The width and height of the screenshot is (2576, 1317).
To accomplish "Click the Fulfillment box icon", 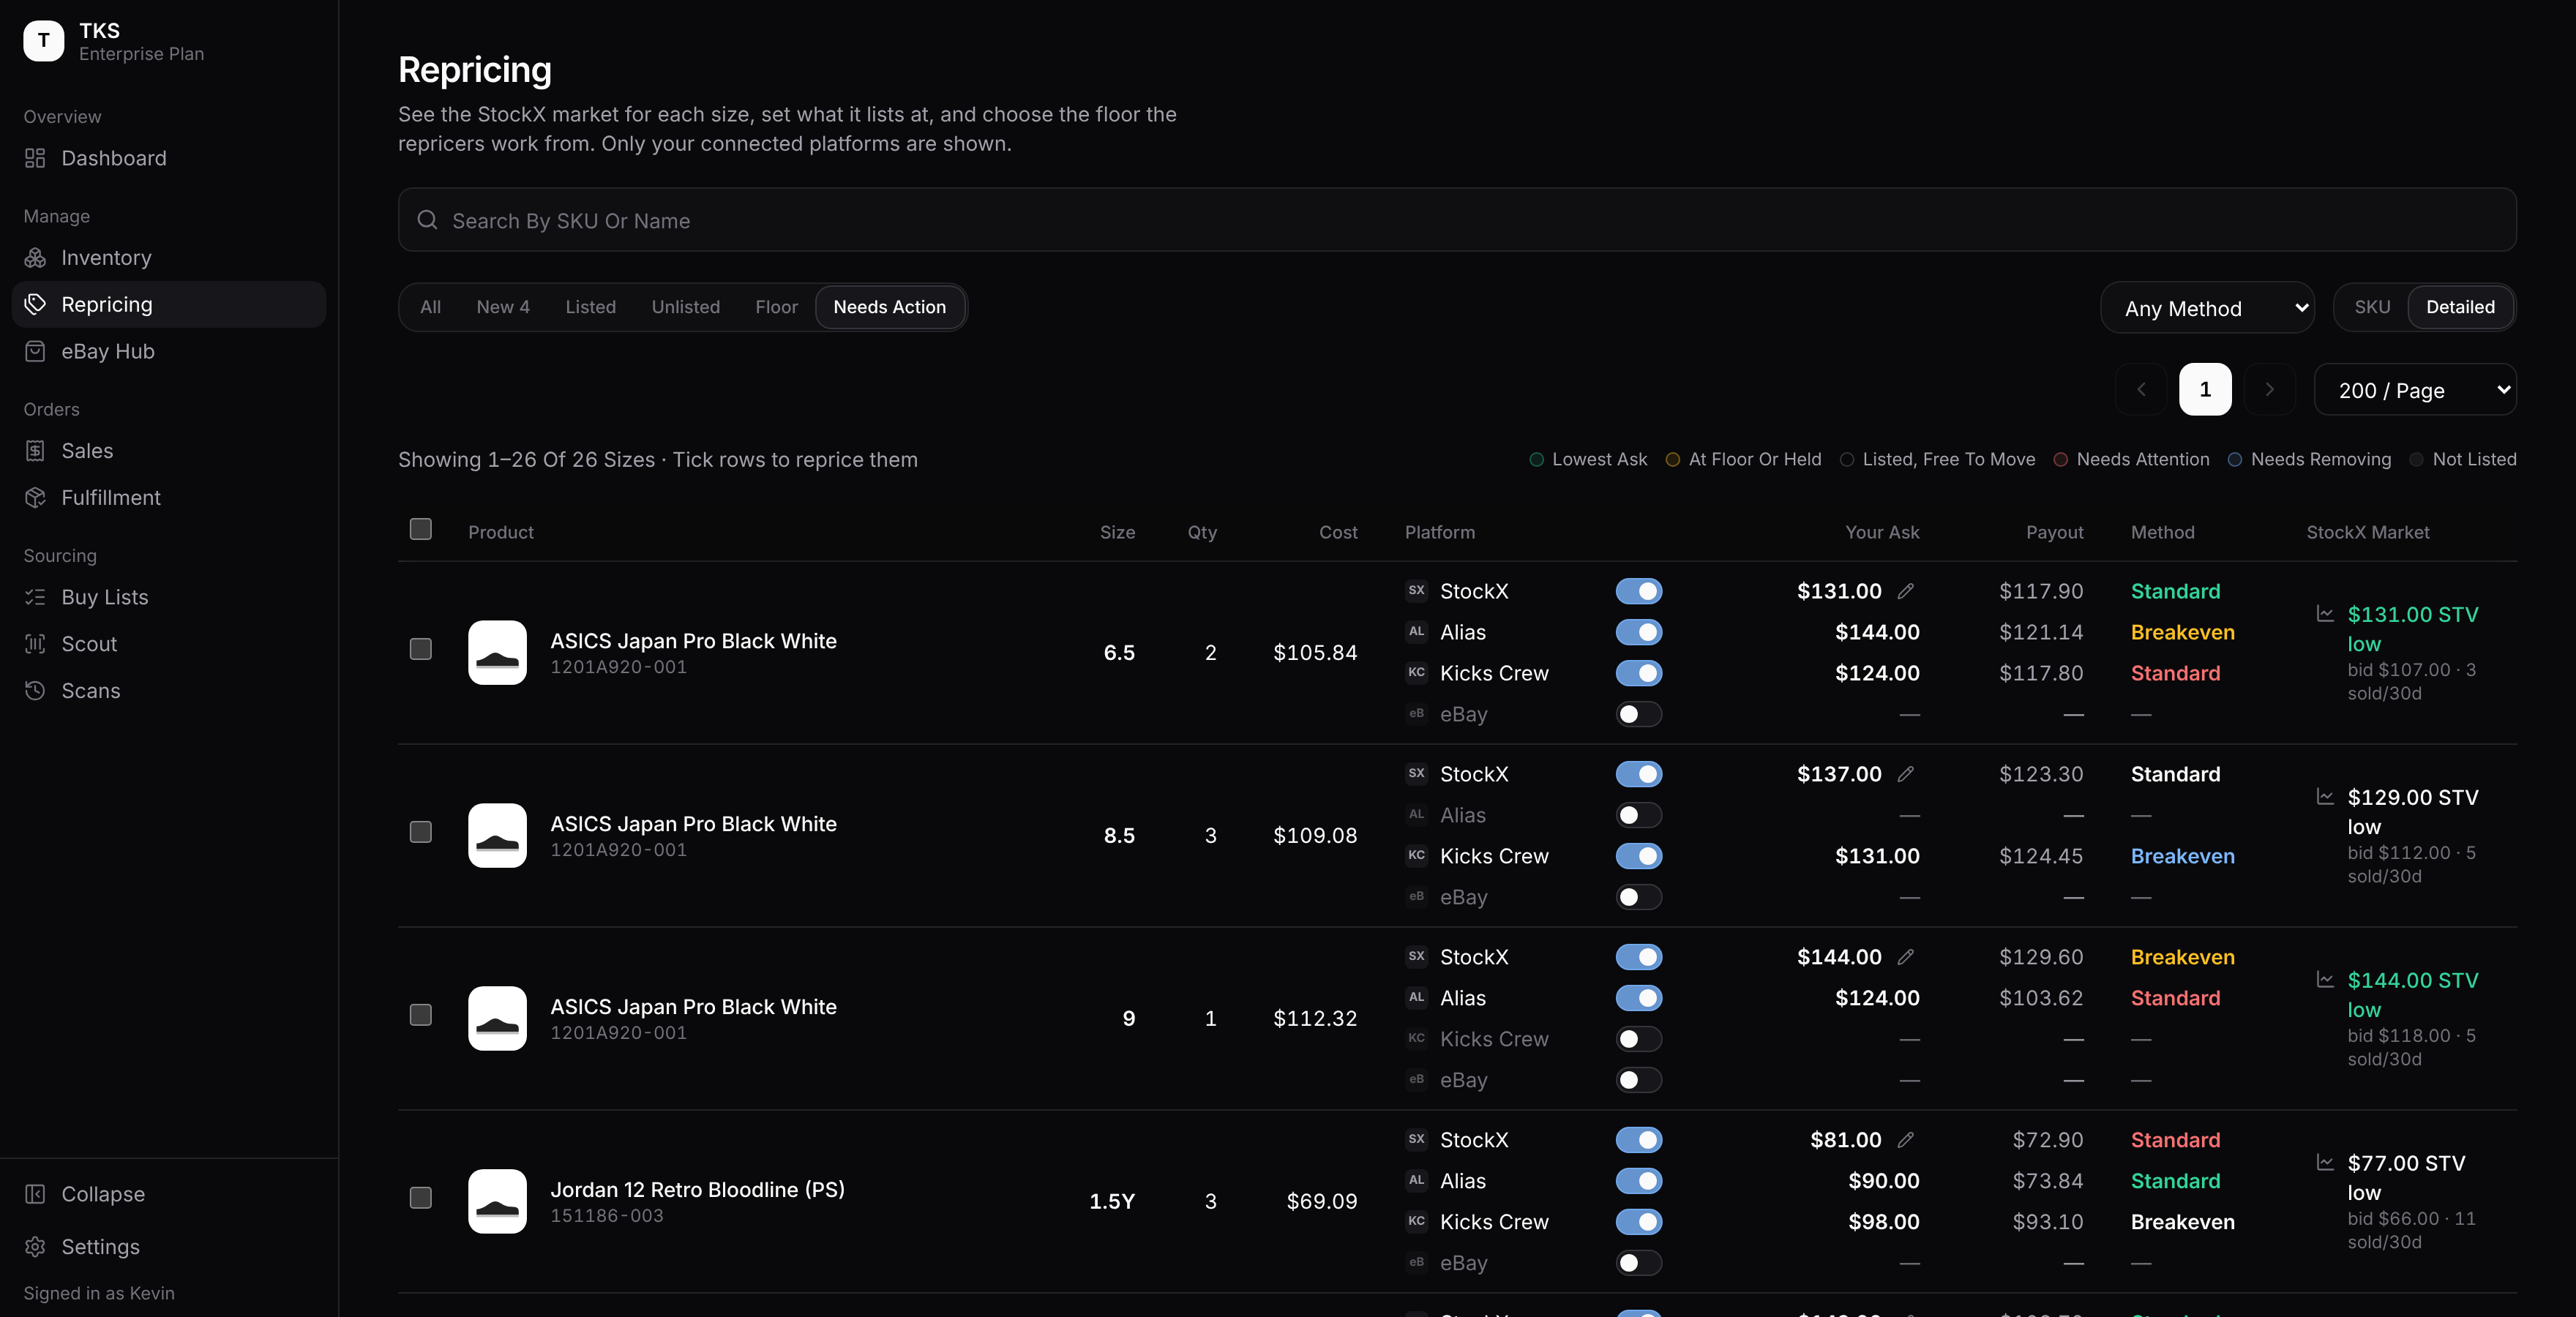I will [x=35, y=497].
